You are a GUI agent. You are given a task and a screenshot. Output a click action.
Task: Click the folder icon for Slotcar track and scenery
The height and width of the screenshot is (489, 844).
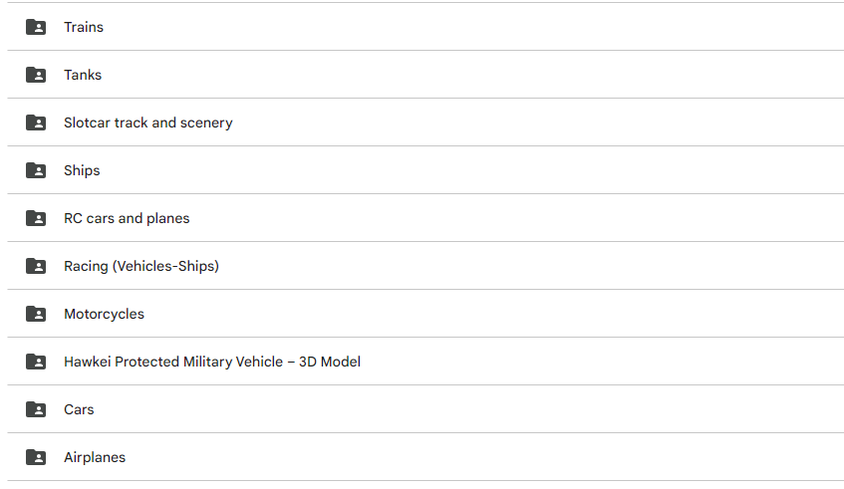point(36,122)
